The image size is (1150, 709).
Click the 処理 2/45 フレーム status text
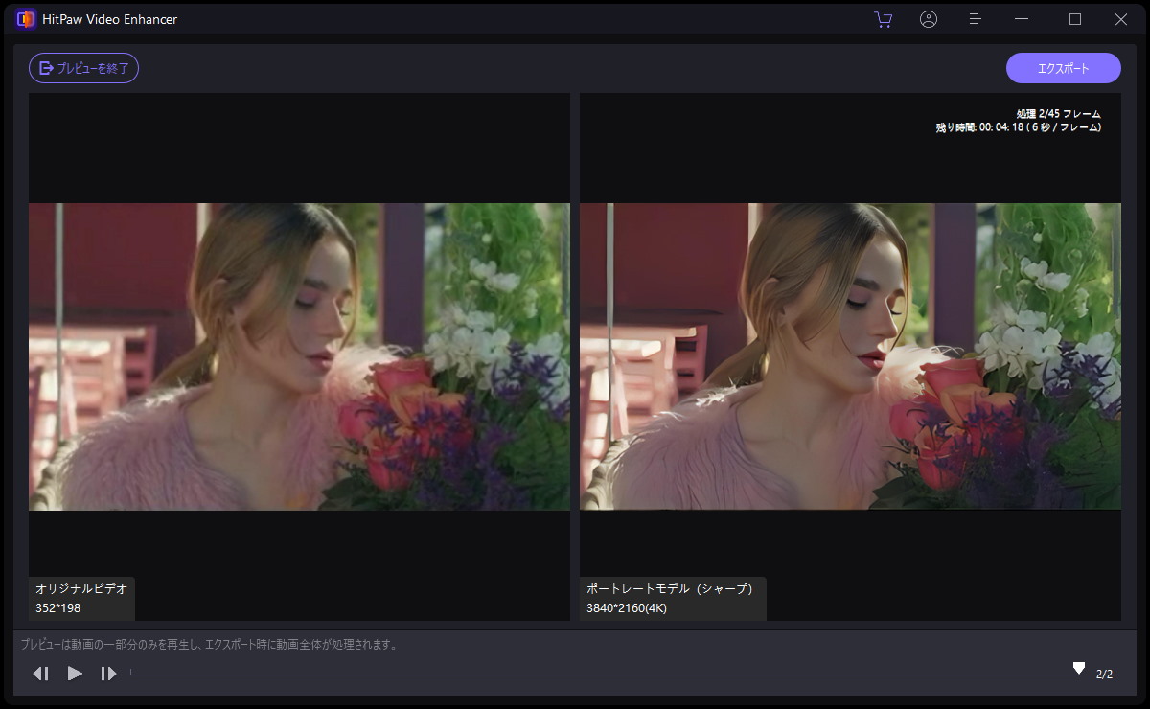[1059, 113]
